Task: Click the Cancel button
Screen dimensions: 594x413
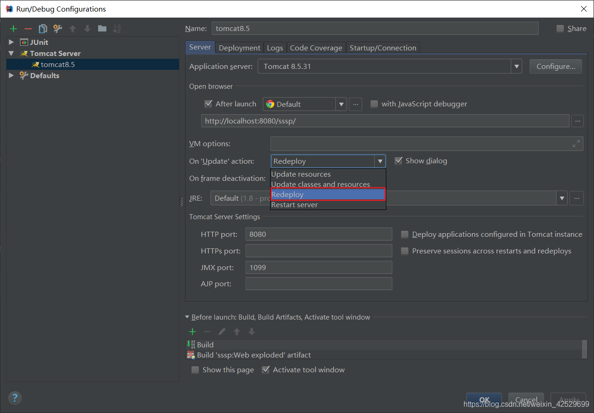Action: pyautogui.click(x=526, y=400)
